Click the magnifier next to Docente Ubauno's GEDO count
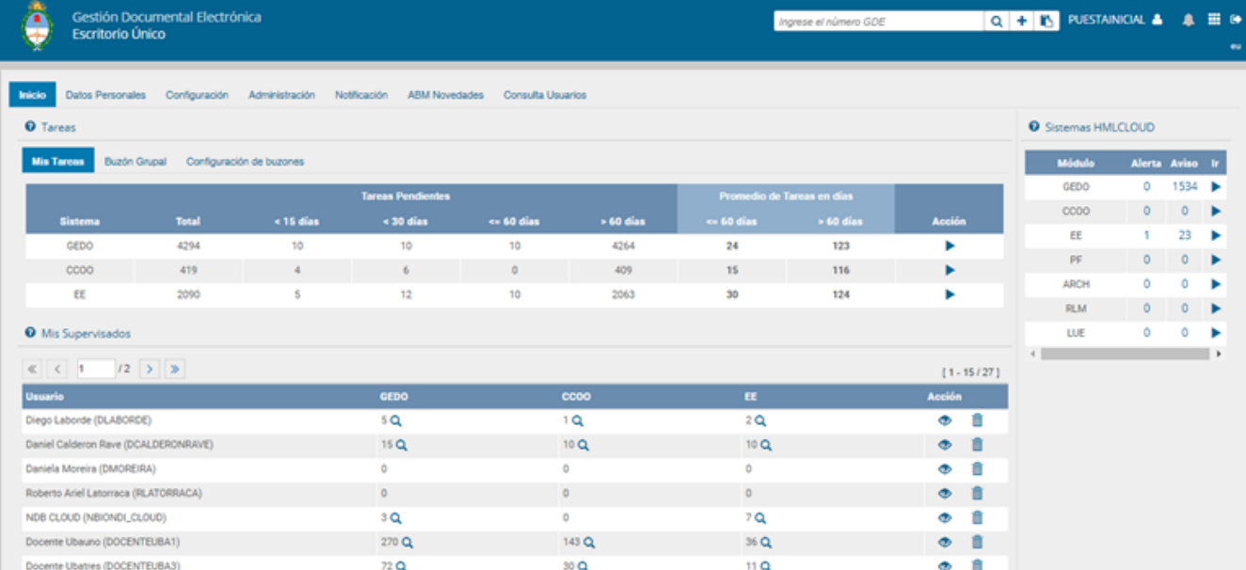 tap(407, 543)
